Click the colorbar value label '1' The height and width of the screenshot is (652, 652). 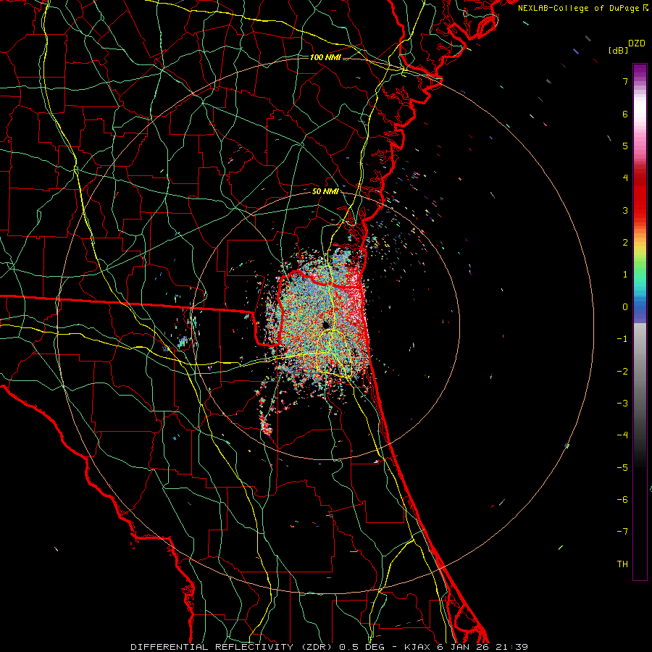coord(625,275)
